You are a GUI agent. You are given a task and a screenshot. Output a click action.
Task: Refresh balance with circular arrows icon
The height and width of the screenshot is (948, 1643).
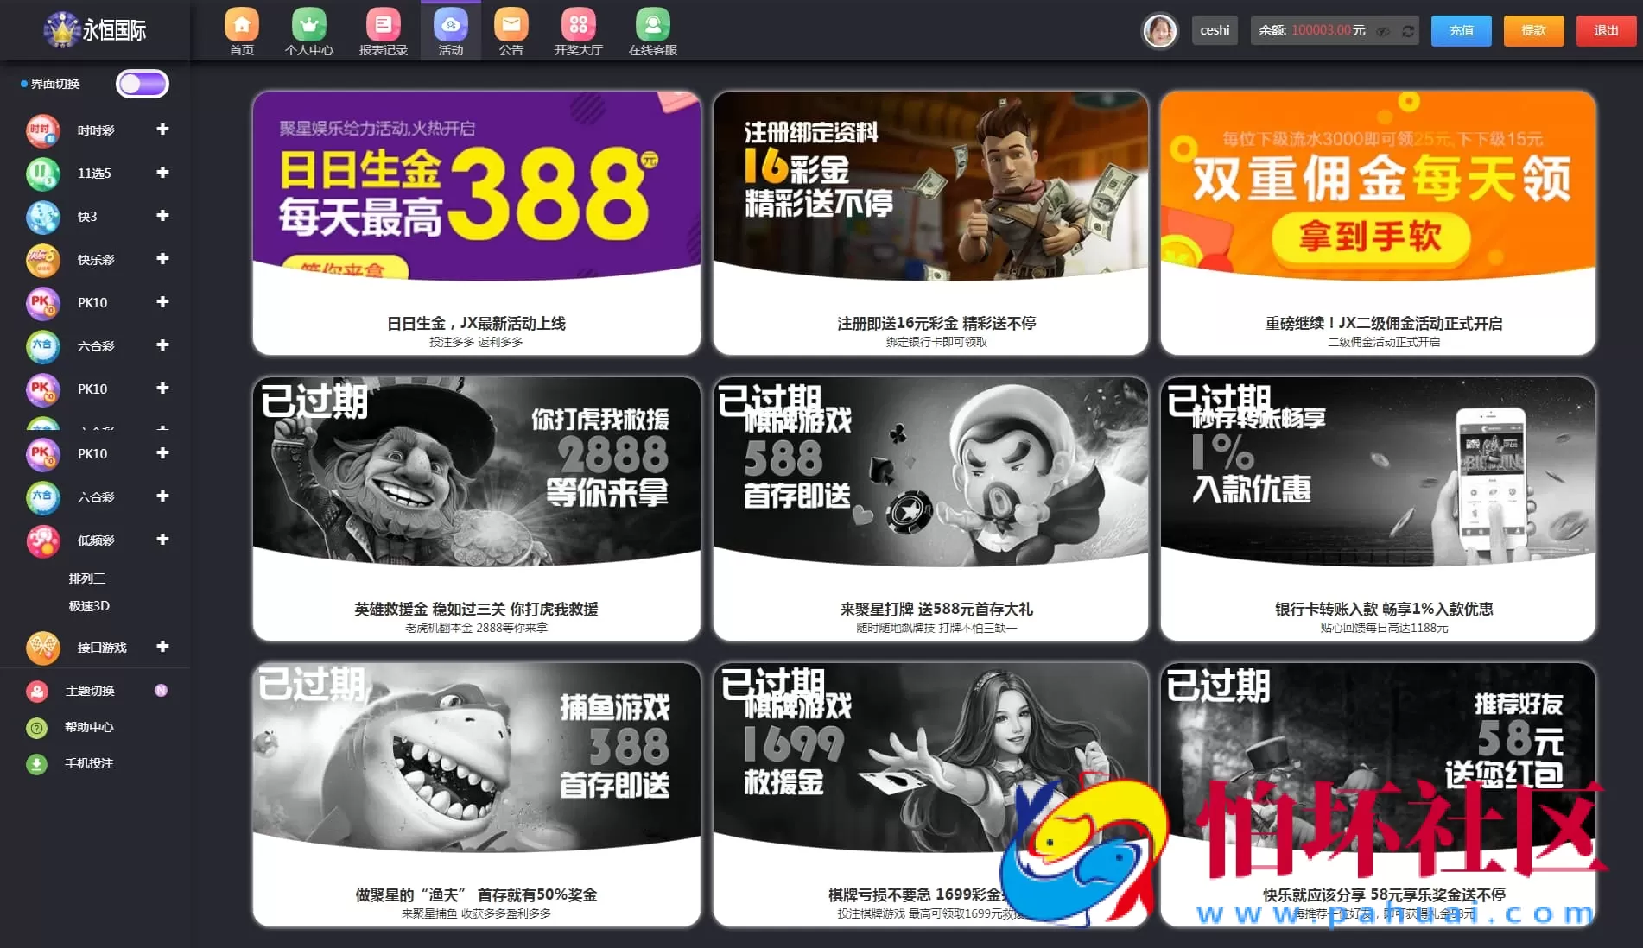point(1407,30)
